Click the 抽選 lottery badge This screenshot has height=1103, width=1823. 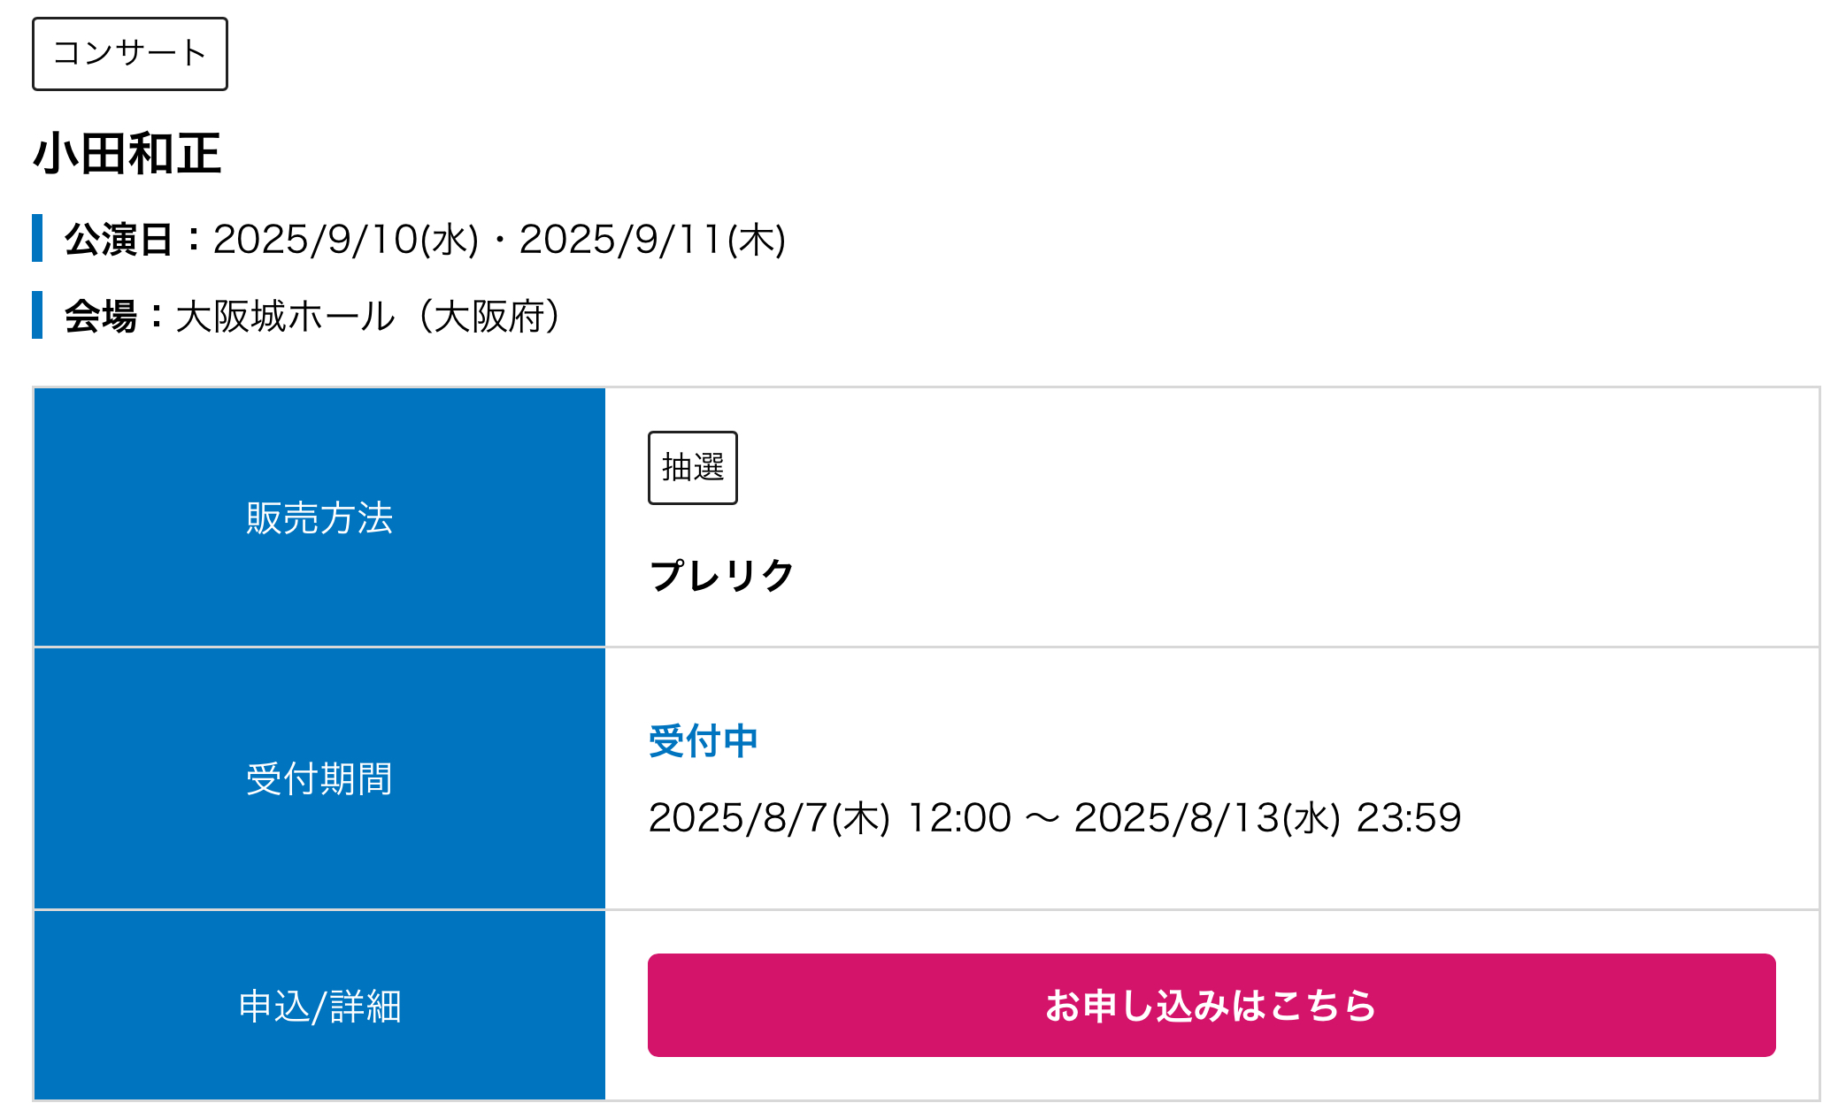point(693,468)
